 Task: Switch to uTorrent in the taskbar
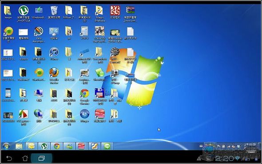click(x=44, y=146)
